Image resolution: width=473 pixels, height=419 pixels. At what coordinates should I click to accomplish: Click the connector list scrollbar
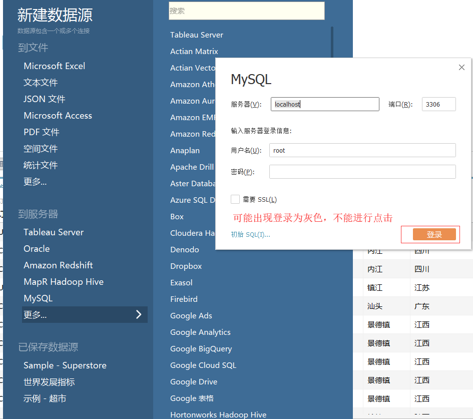point(332,42)
